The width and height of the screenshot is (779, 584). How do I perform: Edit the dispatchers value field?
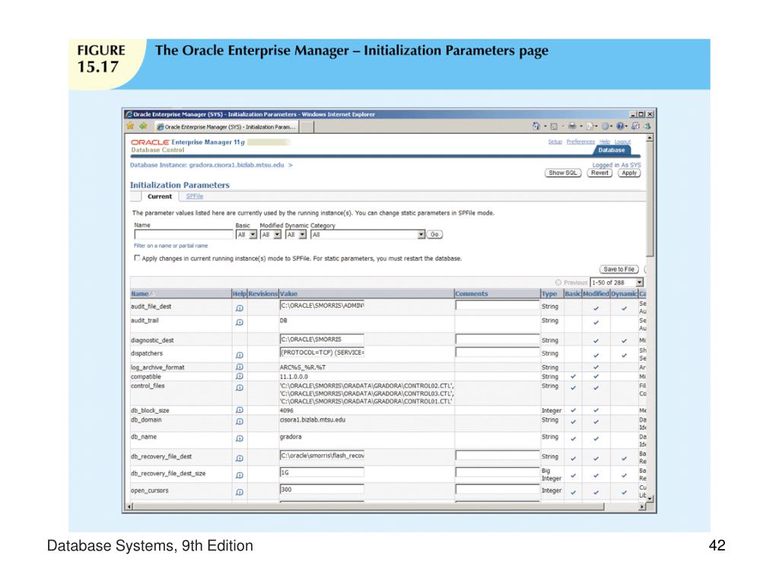322,353
